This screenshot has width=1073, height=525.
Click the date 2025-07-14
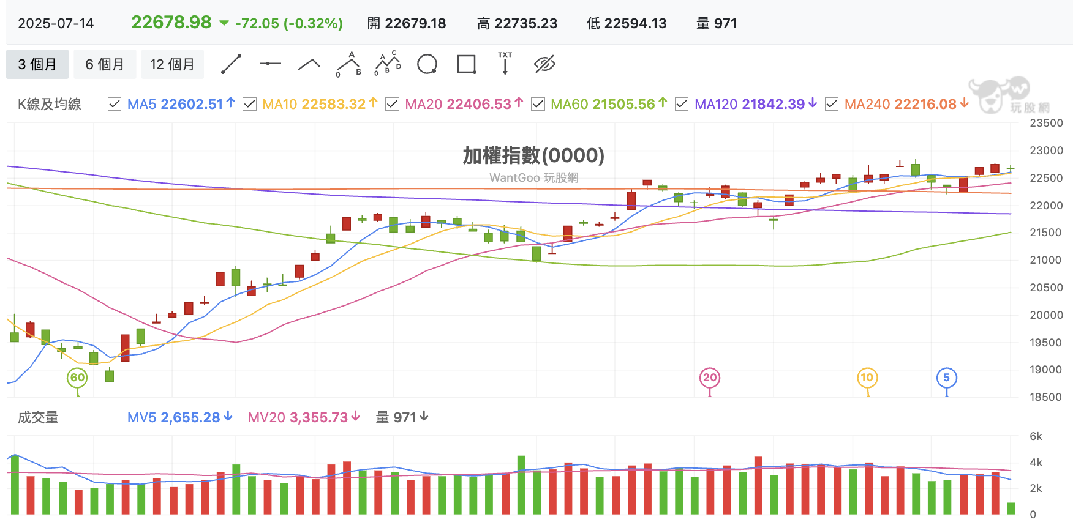pyautogui.click(x=56, y=23)
